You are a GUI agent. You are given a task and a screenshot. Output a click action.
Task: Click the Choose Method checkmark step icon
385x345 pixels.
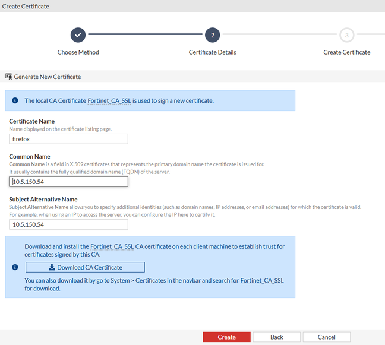pos(78,35)
